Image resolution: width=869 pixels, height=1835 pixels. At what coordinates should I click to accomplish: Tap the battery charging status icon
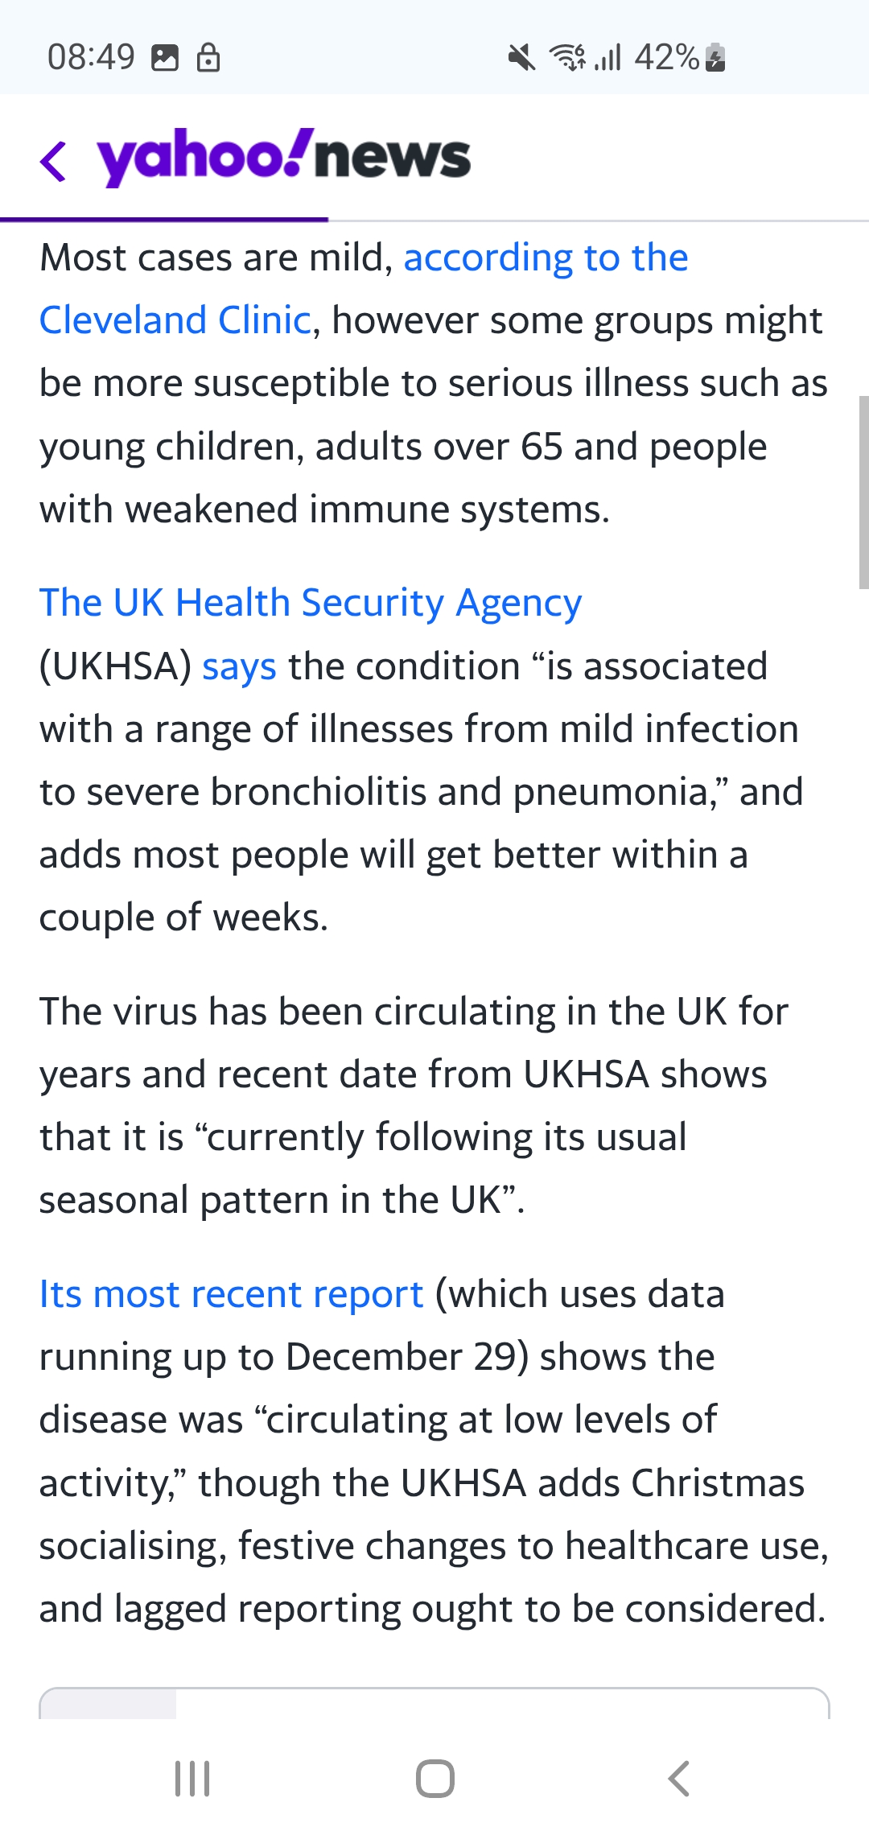coord(715,58)
